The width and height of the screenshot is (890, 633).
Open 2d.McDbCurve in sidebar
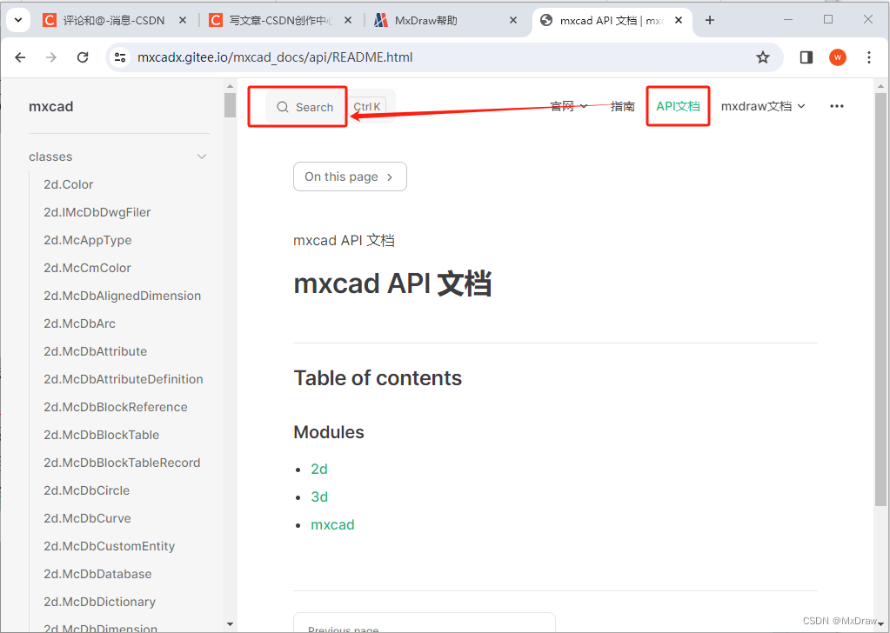point(87,518)
